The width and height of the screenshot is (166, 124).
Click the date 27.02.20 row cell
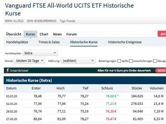click(12, 119)
